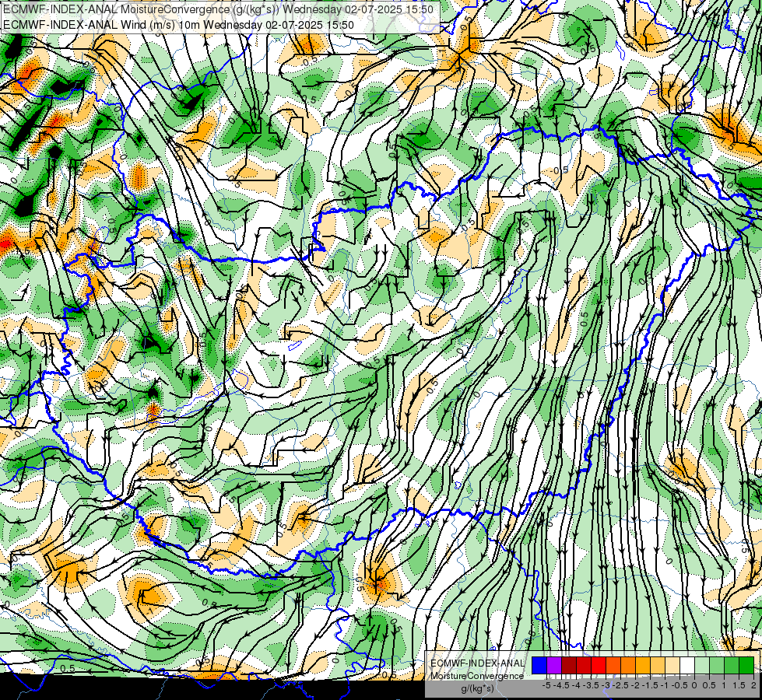Click the palest green legend swatch
The width and height of the screenshot is (762, 700).
point(702,665)
